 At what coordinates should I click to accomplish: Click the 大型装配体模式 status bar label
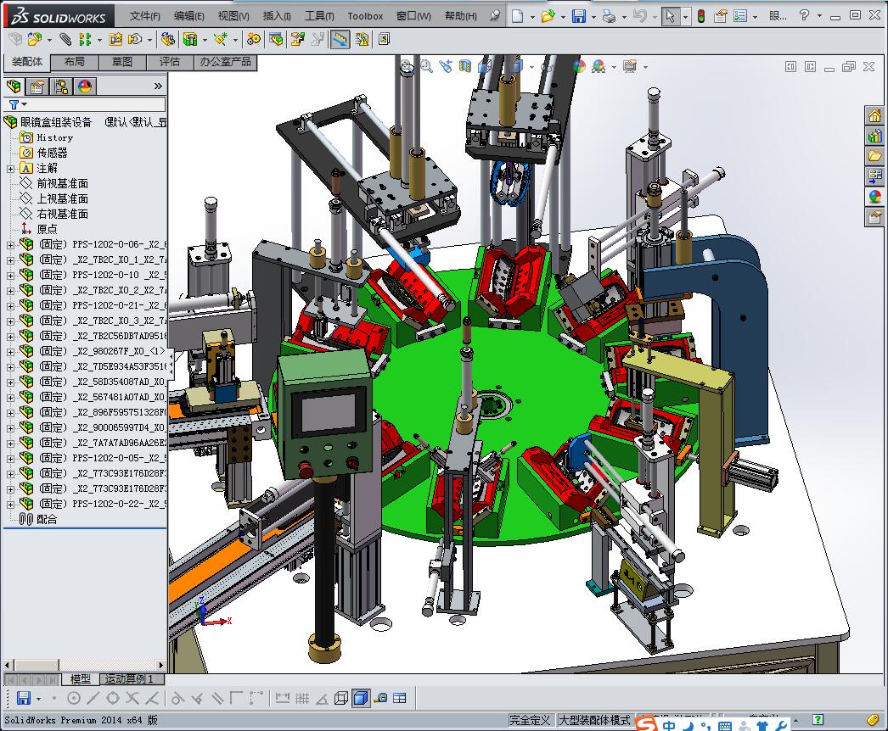coord(593,720)
